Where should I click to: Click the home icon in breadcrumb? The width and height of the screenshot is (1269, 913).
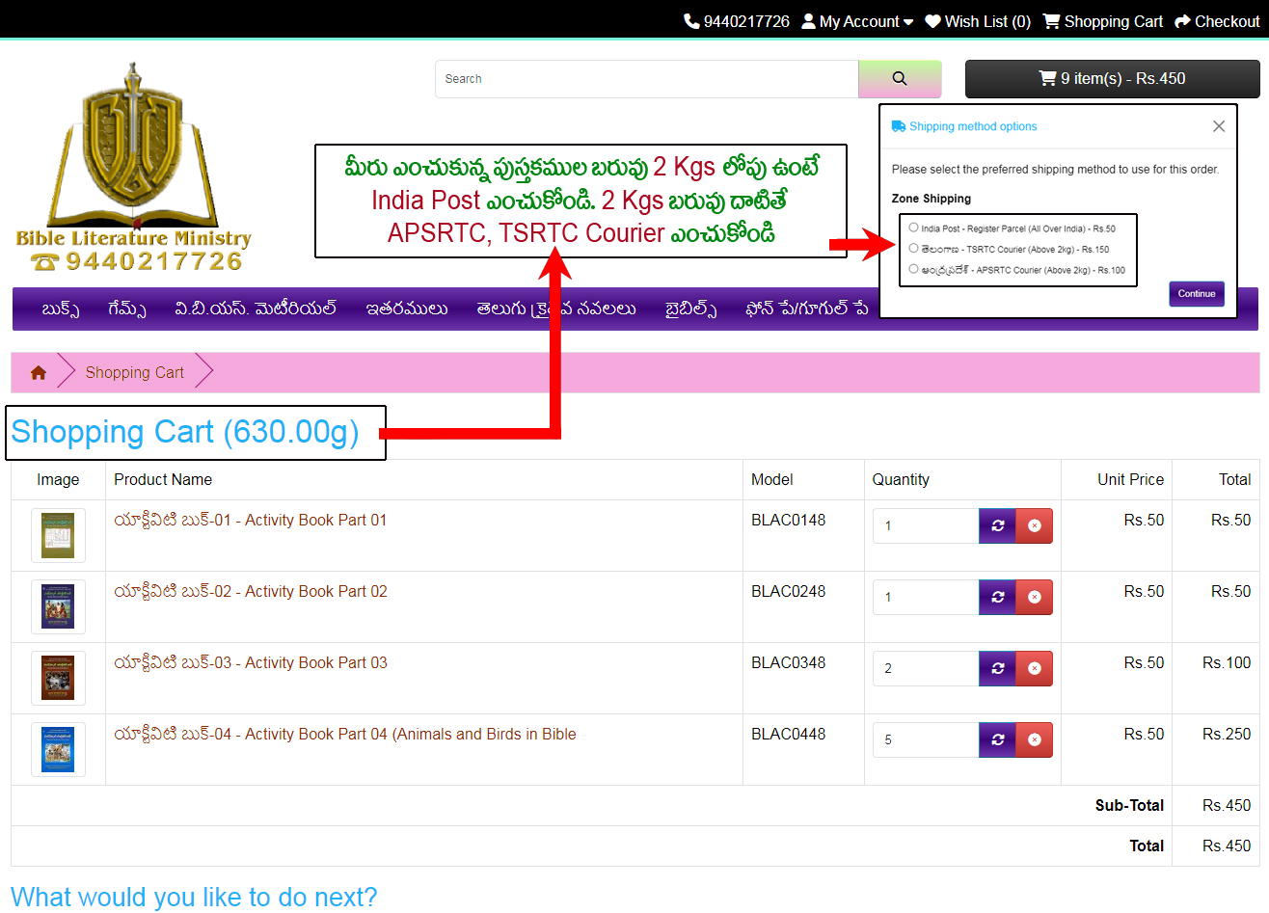pos(39,372)
